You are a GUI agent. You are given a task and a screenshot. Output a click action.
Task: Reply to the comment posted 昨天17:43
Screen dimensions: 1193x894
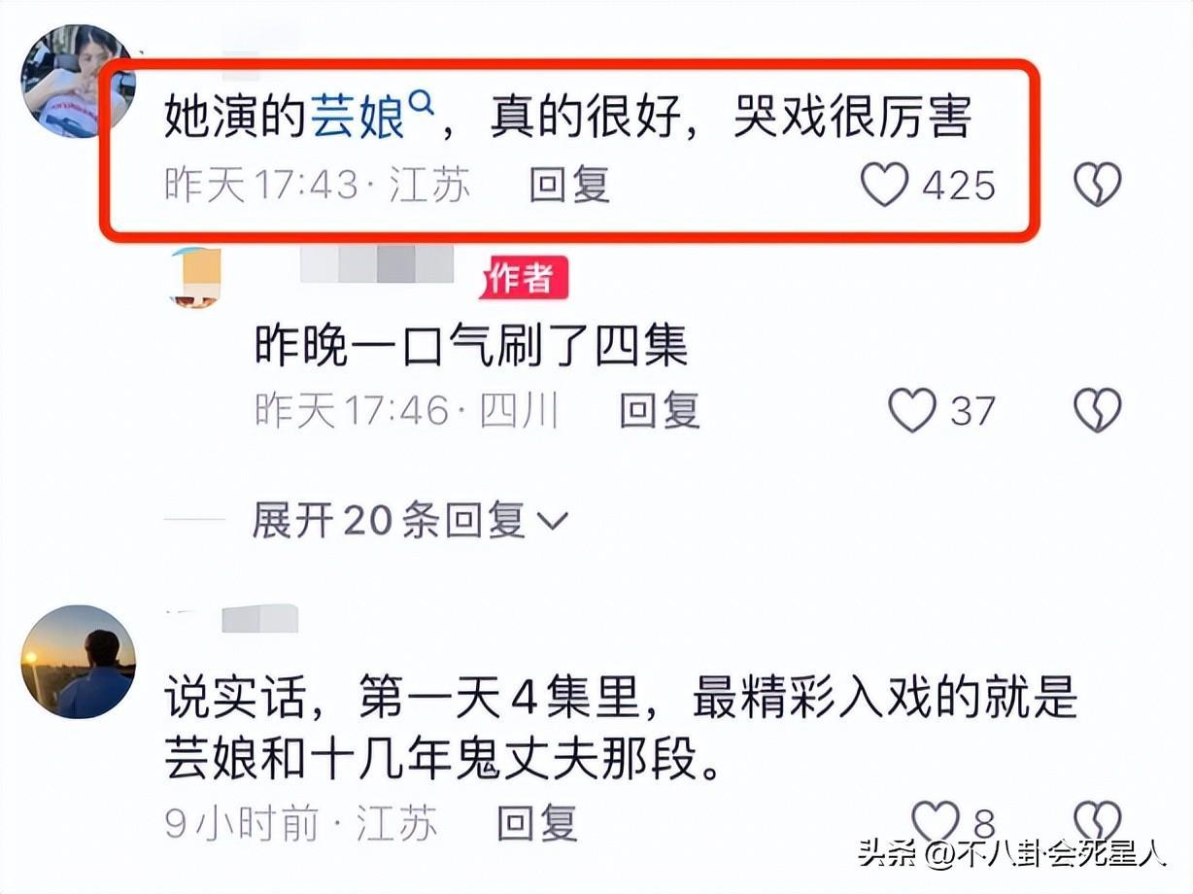(x=569, y=184)
